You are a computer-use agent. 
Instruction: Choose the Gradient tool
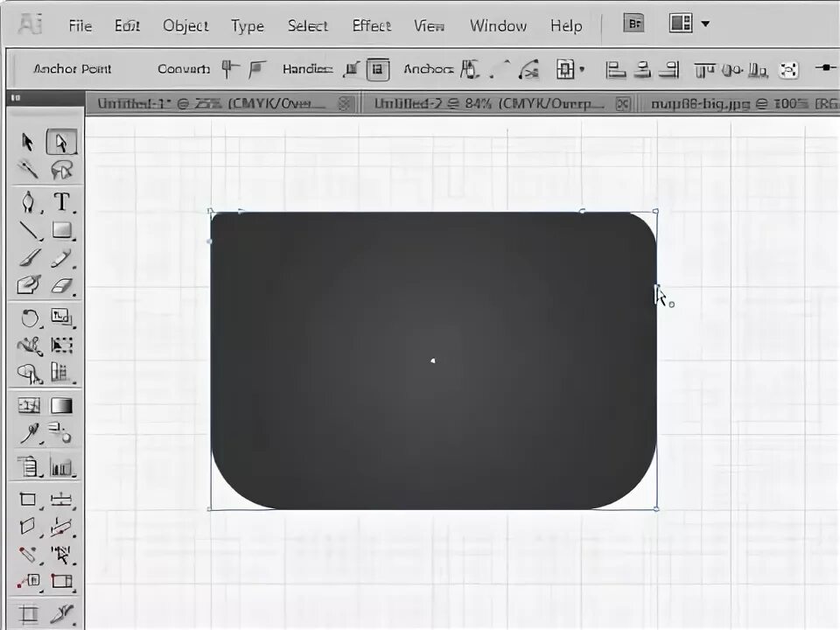[x=61, y=405]
